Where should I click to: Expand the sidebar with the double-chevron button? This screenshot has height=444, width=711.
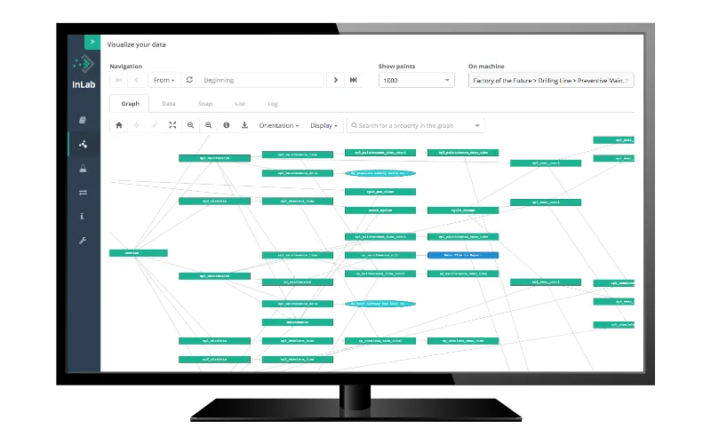pyautogui.click(x=92, y=42)
